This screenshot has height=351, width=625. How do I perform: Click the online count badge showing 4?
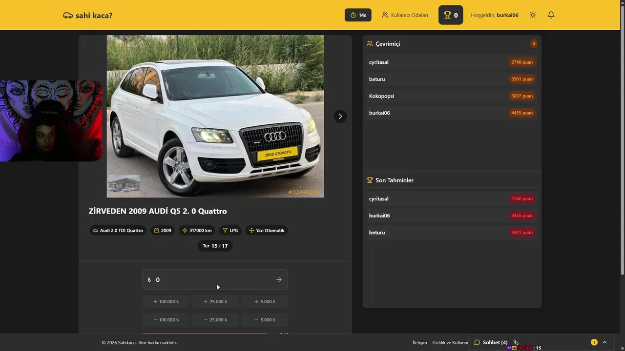point(534,44)
